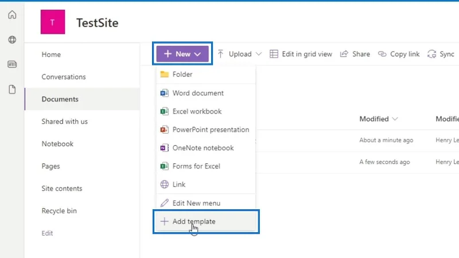Image resolution: width=459 pixels, height=258 pixels.
Task: Select Edit New menu option
Action: [206, 203]
